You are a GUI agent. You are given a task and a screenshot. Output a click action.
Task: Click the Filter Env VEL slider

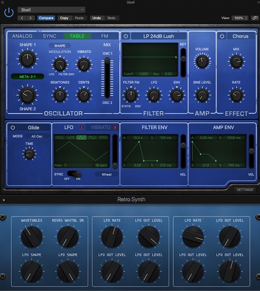click(x=183, y=151)
